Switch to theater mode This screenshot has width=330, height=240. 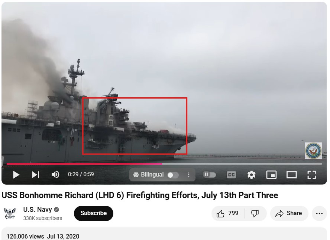[291, 175]
